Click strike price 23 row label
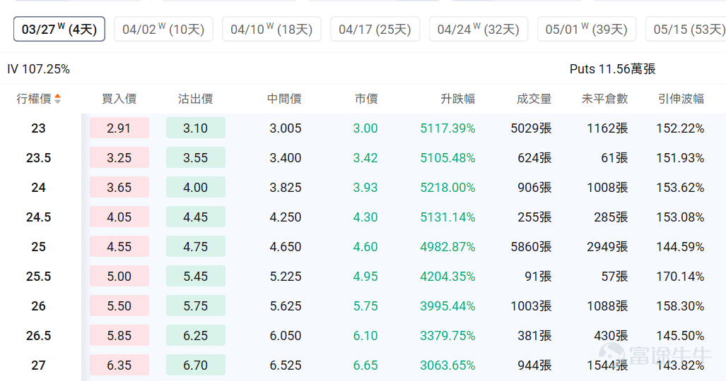 (38, 128)
